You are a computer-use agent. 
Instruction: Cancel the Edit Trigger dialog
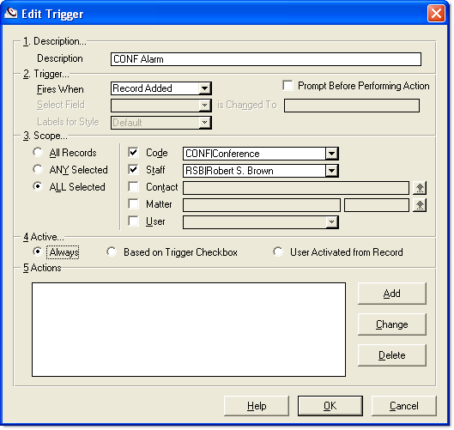[404, 406]
